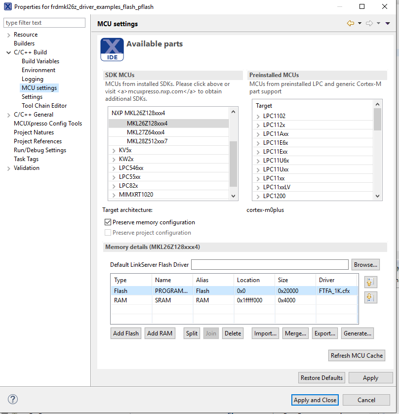
Task: Click FTFA_1K.cfx driver cell
Action: point(336,290)
